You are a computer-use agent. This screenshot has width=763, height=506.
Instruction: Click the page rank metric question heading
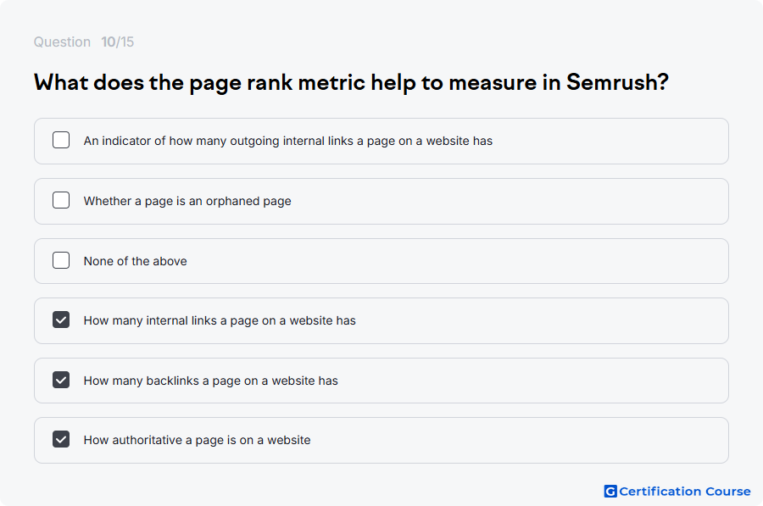tap(351, 82)
